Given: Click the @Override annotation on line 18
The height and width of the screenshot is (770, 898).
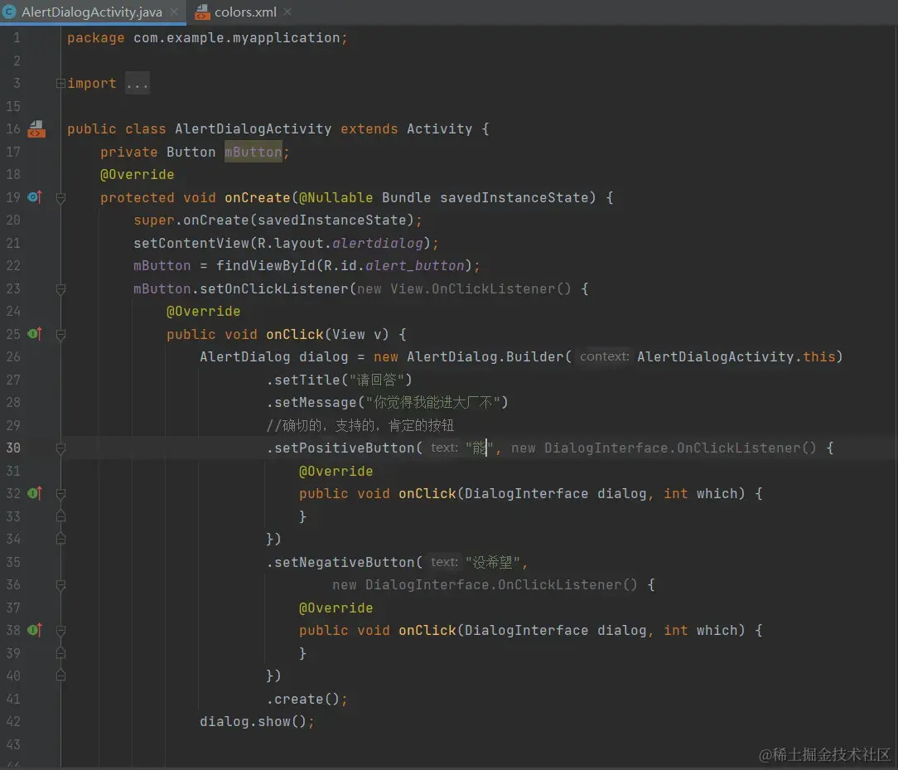Looking at the screenshot, I should pyautogui.click(x=137, y=175).
